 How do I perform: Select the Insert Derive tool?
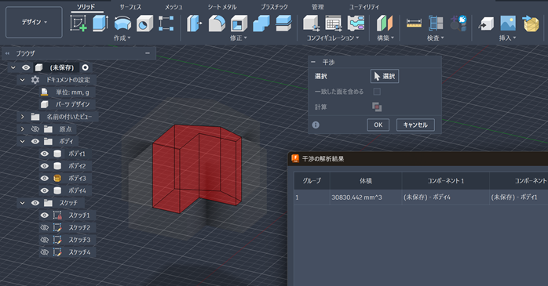coord(486,24)
